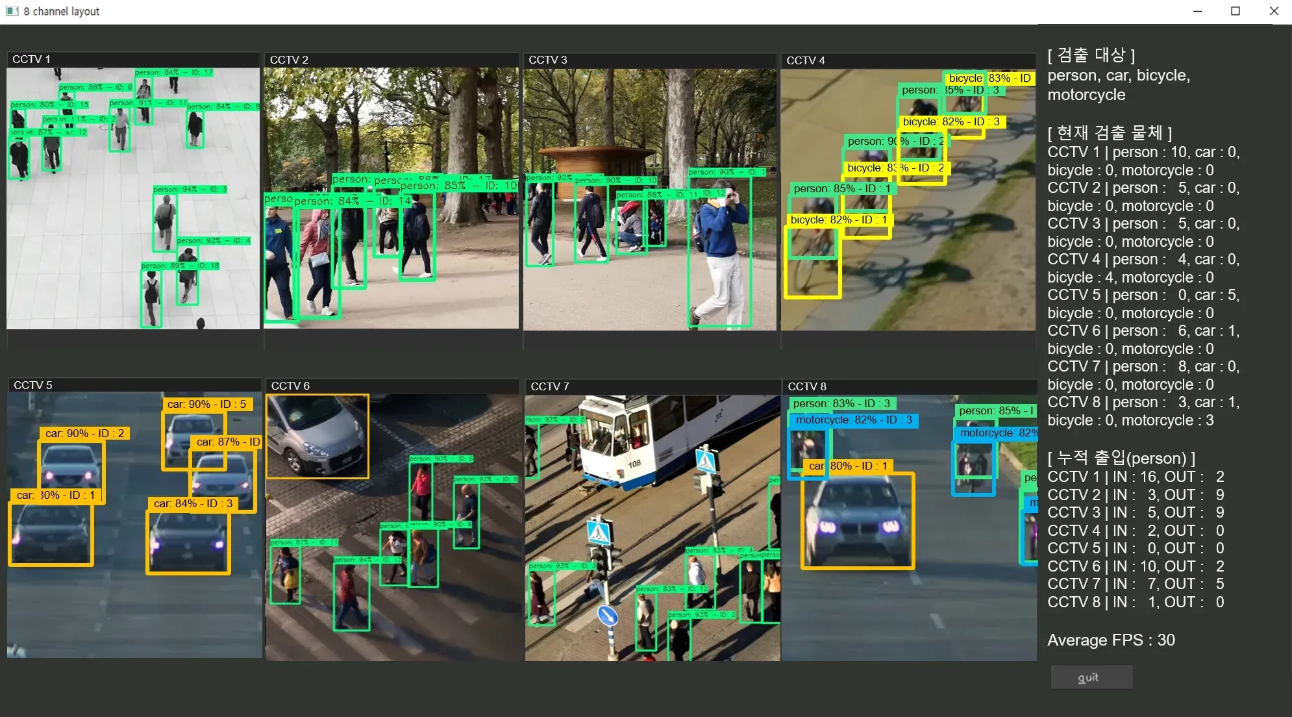Click the 'motorcycle: 82% - ID : 3' label
Image resolution: width=1292 pixels, height=717 pixels.
pos(853,420)
